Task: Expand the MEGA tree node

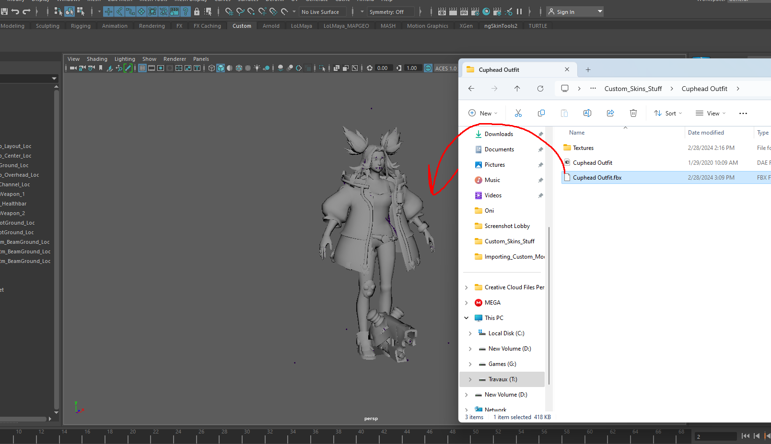Action: pos(466,303)
